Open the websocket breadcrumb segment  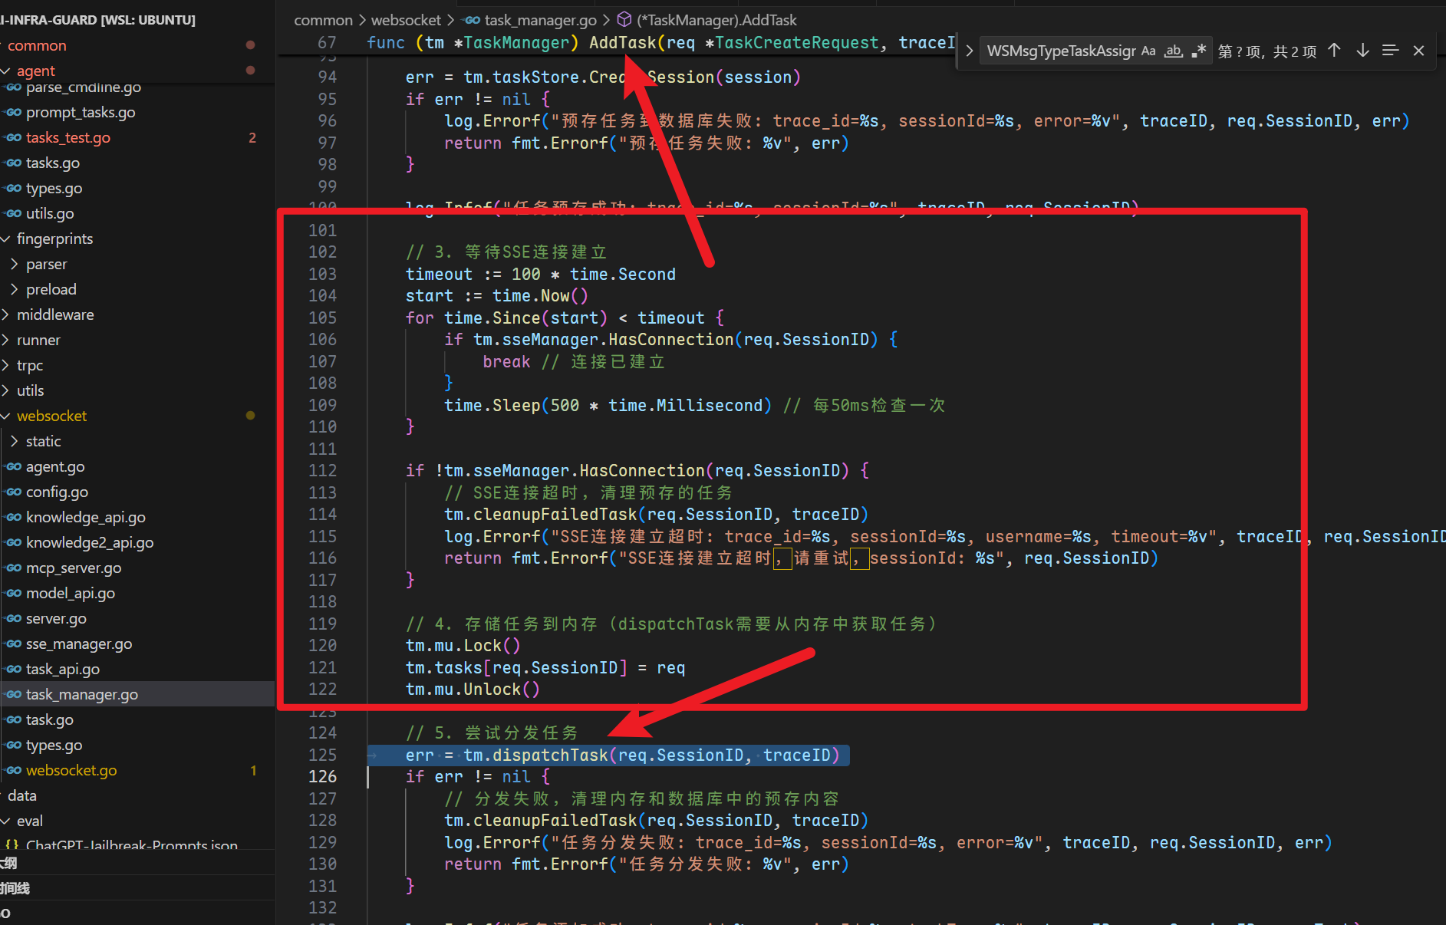(406, 20)
